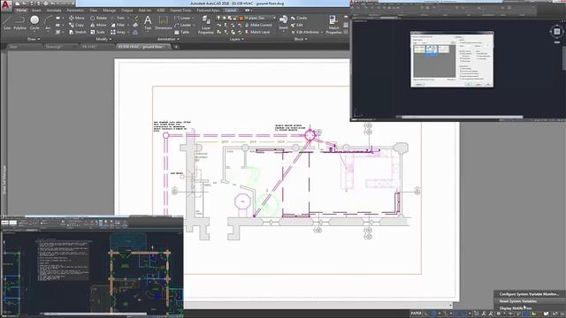
Task: Toggle PAPER space in status bar
Action: tap(416, 314)
